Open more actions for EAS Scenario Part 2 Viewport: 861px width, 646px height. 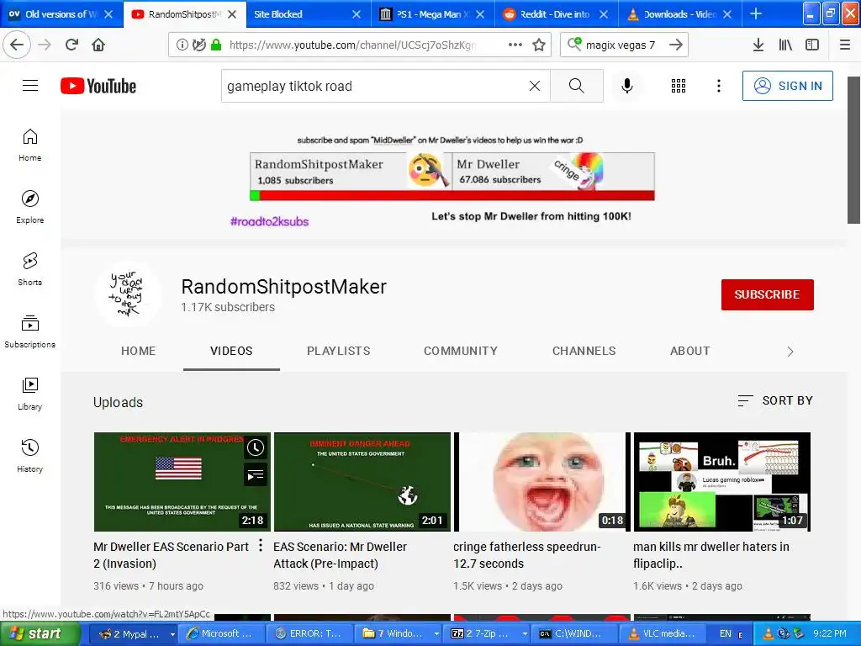click(261, 545)
